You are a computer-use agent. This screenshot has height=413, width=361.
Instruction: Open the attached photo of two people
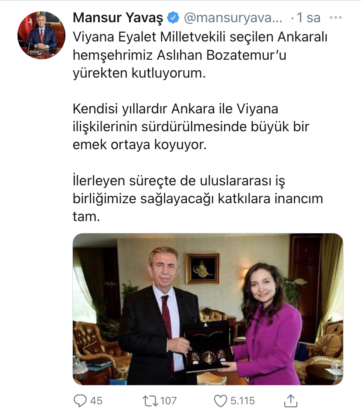pos(208,309)
